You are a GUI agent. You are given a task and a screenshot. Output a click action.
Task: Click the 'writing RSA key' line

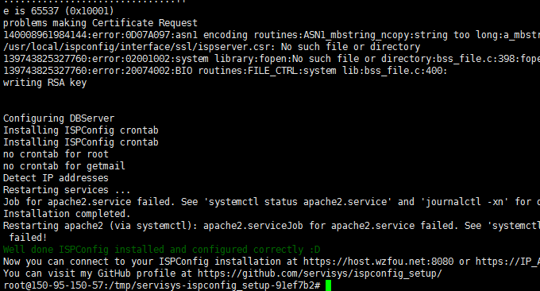click(x=44, y=83)
